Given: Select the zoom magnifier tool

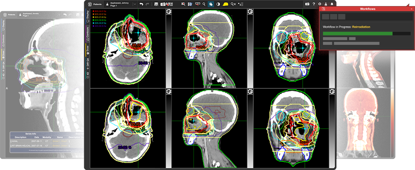Looking at the screenshot, I should pyautogui.click(x=204, y=4).
